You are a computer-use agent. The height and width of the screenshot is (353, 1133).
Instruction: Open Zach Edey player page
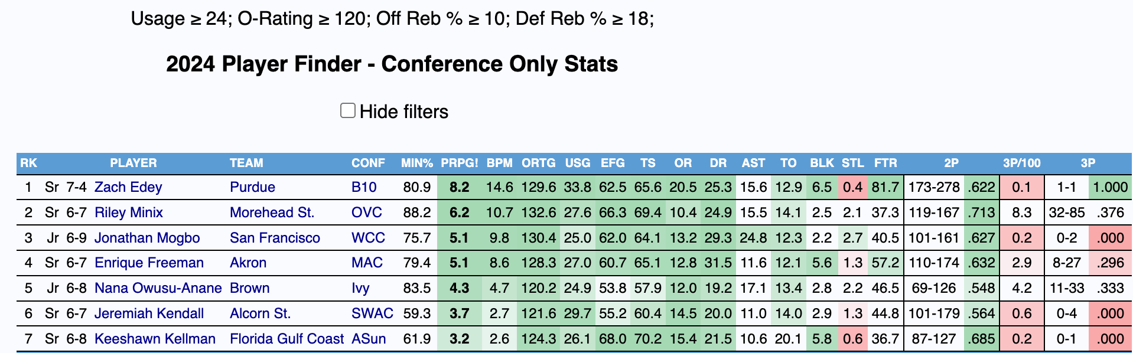pyautogui.click(x=128, y=187)
